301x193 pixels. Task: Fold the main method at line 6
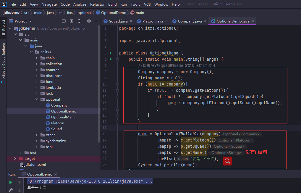pyautogui.click(x=117, y=59)
